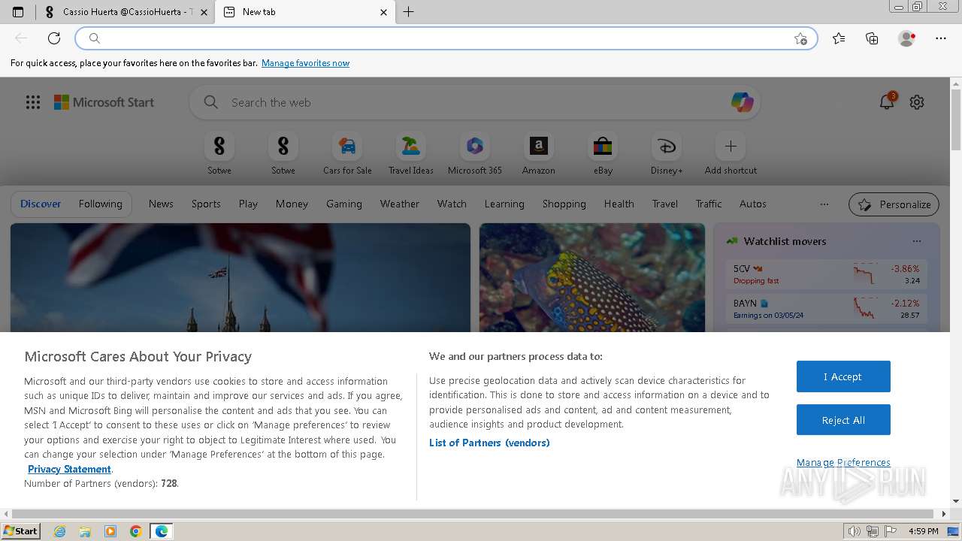This screenshot has height=541, width=962.
Task: Open the Autos category
Action: (x=753, y=204)
